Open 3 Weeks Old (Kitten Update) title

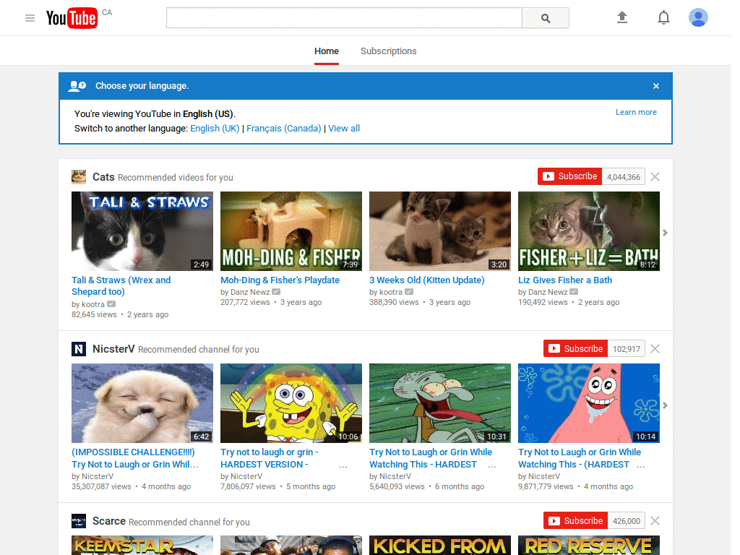point(426,280)
